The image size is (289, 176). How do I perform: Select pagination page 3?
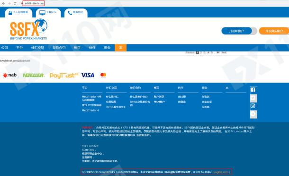[205, 52]
